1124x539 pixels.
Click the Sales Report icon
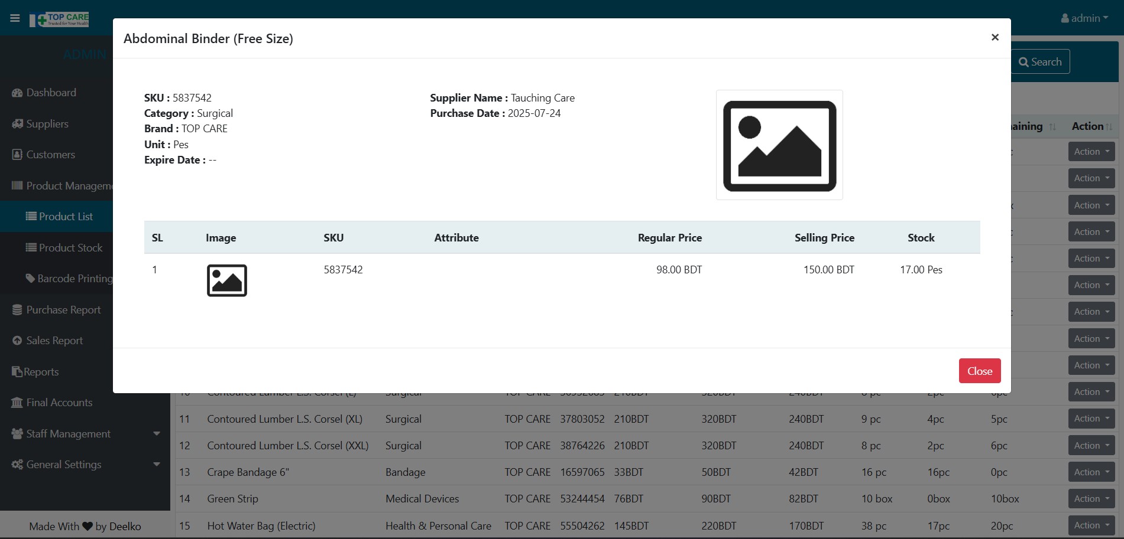click(17, 341)
